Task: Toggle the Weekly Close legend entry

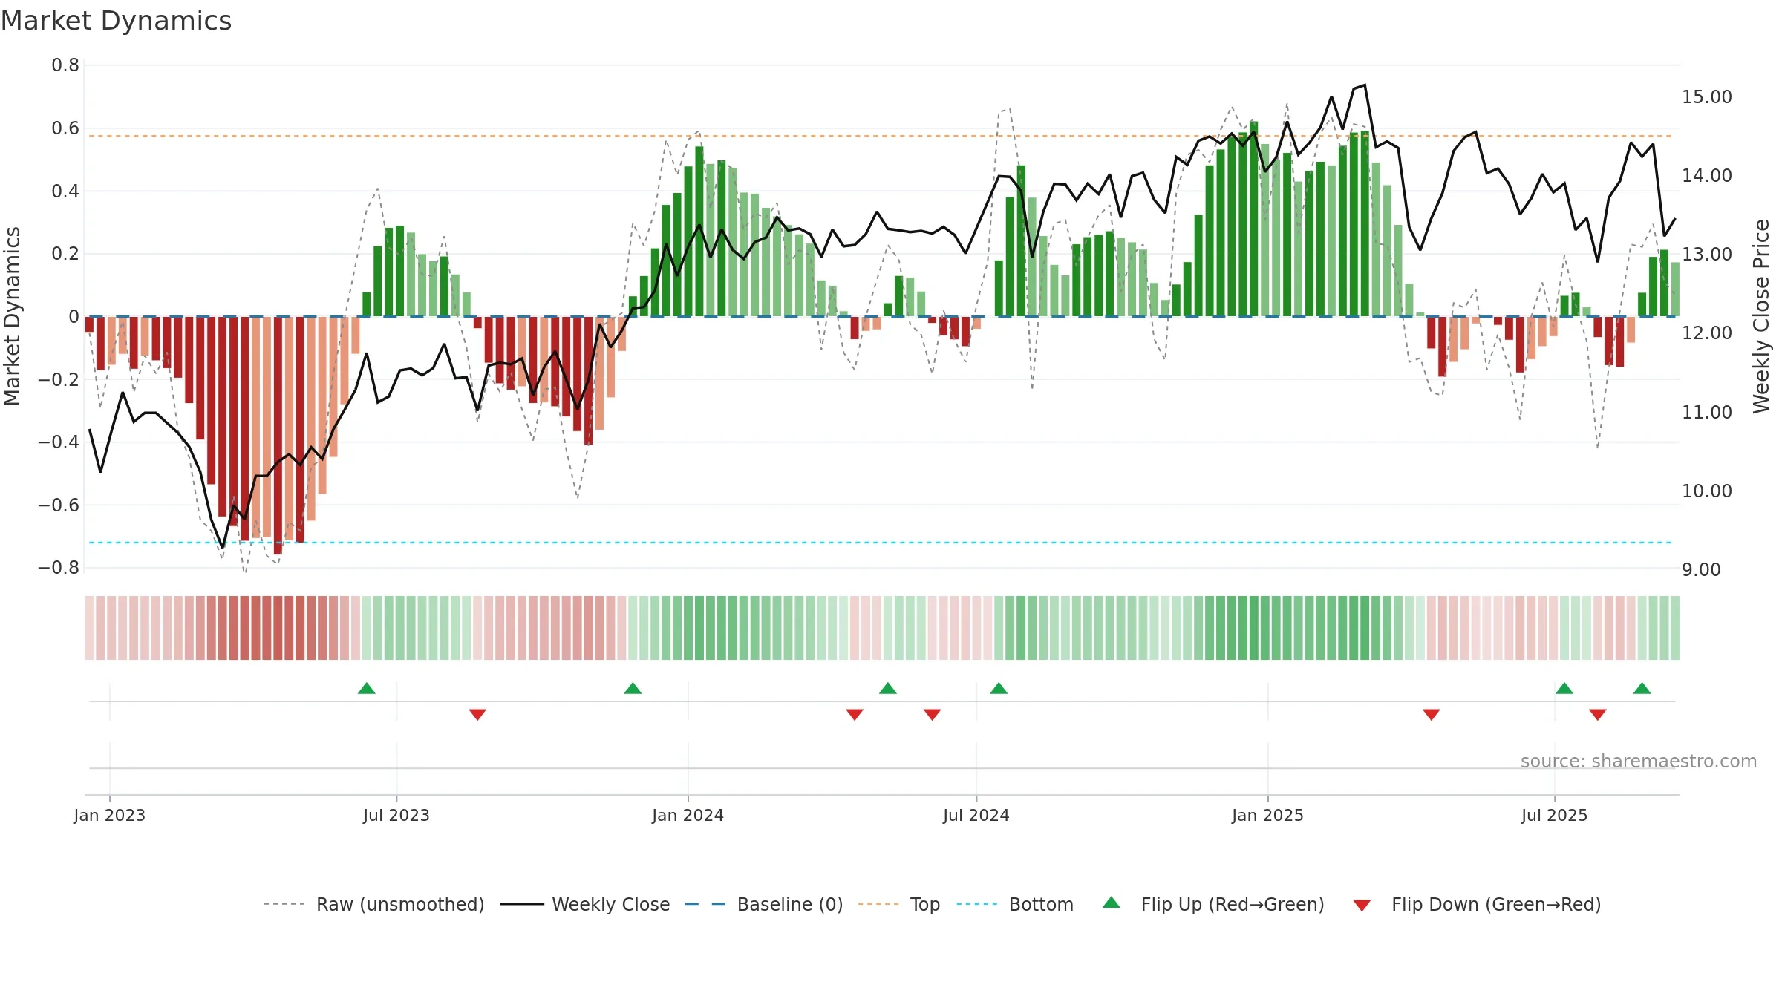Action: (585, 904)
